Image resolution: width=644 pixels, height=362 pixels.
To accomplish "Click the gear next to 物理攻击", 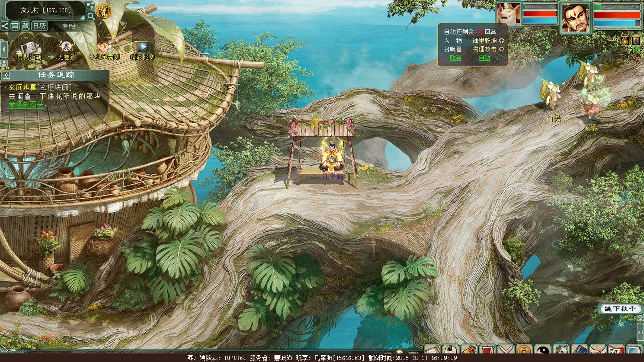I will click(x=502, y=49).
